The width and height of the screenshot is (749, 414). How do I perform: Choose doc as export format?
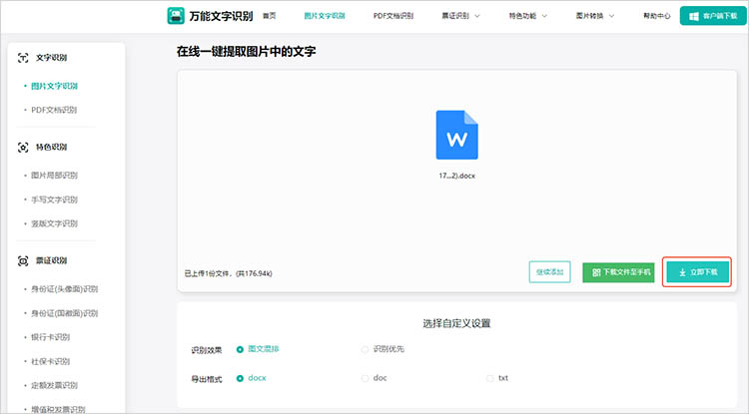(365, 378)
